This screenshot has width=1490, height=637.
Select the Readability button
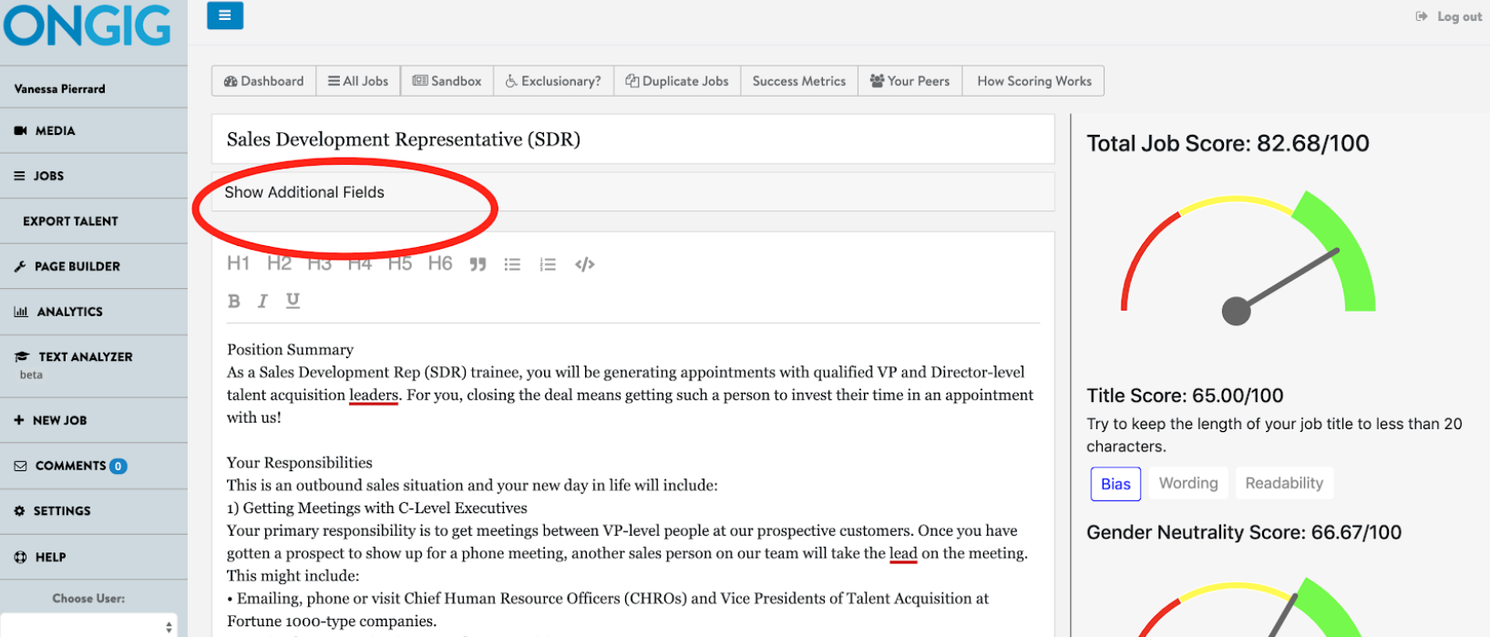1284,483
